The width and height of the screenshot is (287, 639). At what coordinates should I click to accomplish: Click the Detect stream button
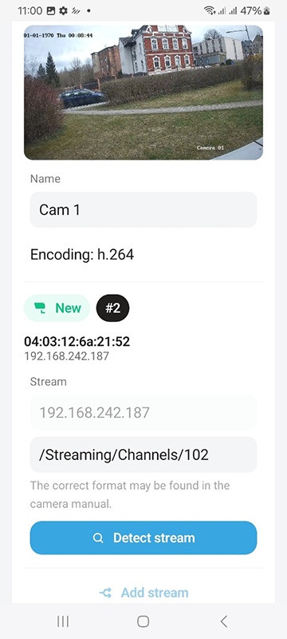tap(143, 538)
